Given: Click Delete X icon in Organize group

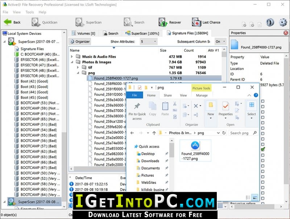Looking at the screenshot, I should click(x=196, y=106).
